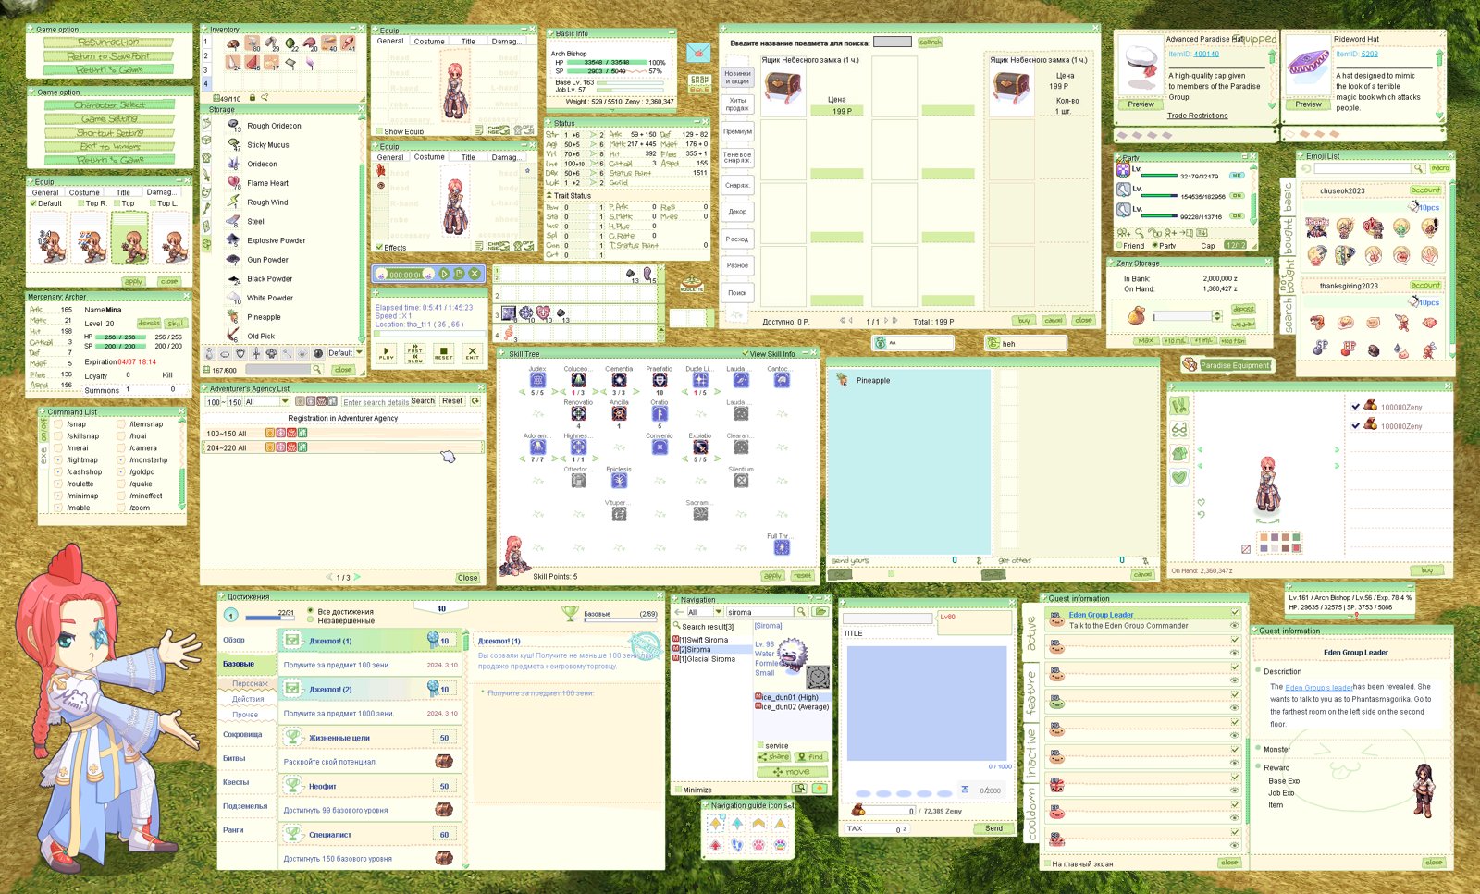Select the Friend radio button in Party window

1118,246
